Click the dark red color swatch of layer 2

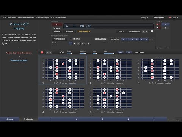point(160,25)
